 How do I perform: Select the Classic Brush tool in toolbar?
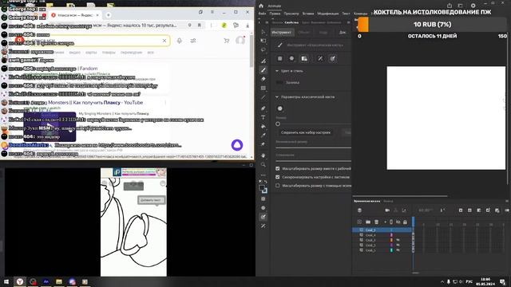pos(263,70)
